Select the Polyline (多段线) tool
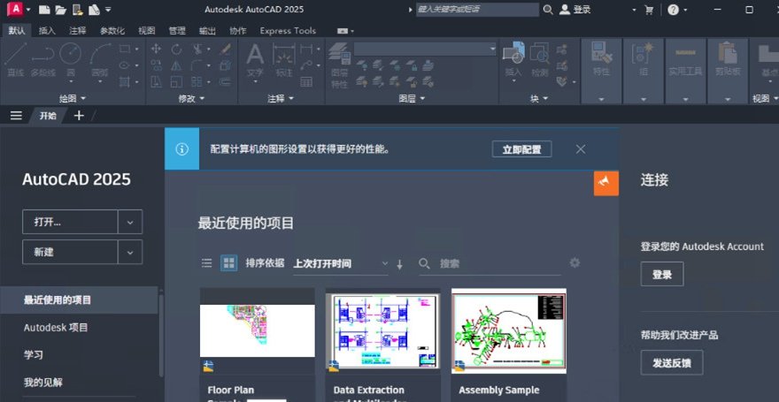Viewport: 779px width, 402px height. tap(42, 60)
